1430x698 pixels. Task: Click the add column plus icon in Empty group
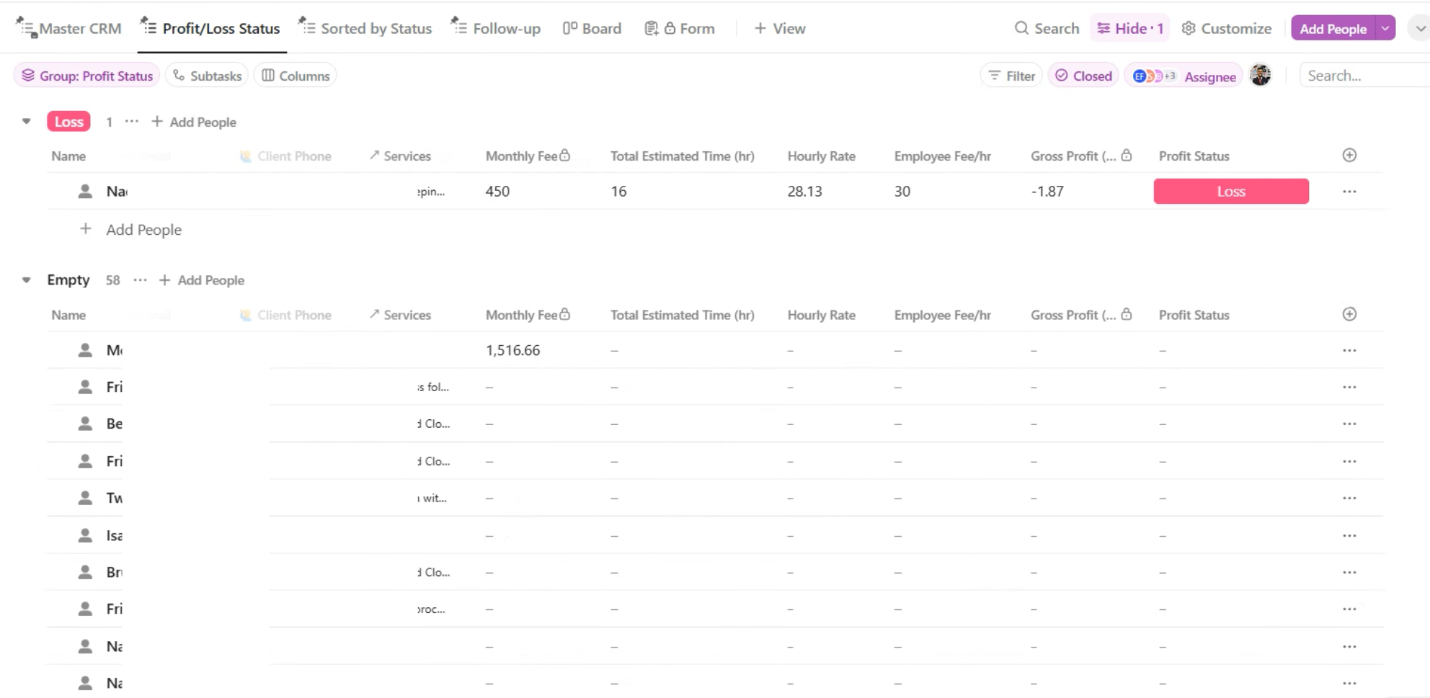coord(1349,314)
